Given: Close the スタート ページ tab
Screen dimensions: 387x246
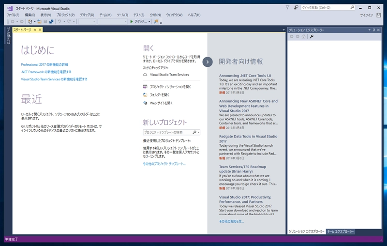Looking at the screenshot, I should 40,30.
